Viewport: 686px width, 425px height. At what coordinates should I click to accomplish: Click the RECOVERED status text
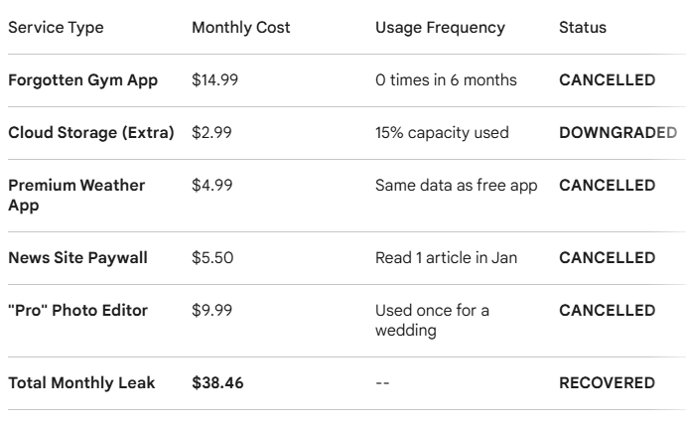[607, 382]
